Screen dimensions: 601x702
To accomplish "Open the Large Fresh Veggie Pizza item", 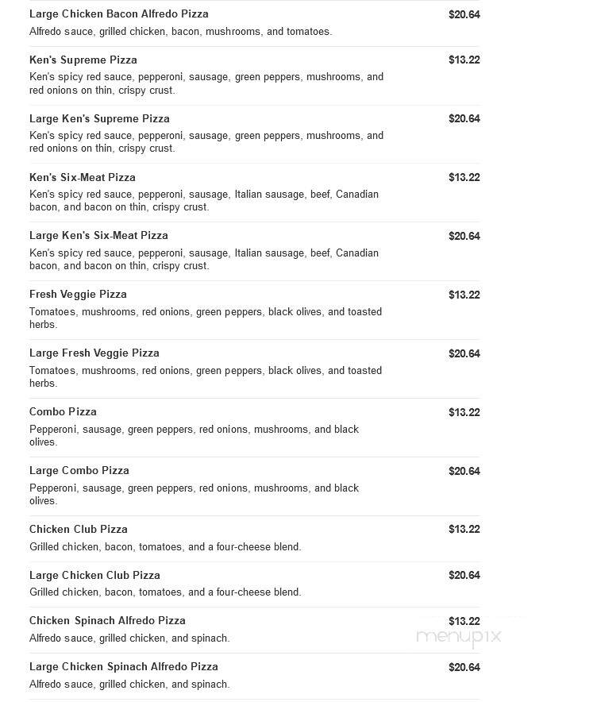I will pyautogui.click(x=94, y=353).
